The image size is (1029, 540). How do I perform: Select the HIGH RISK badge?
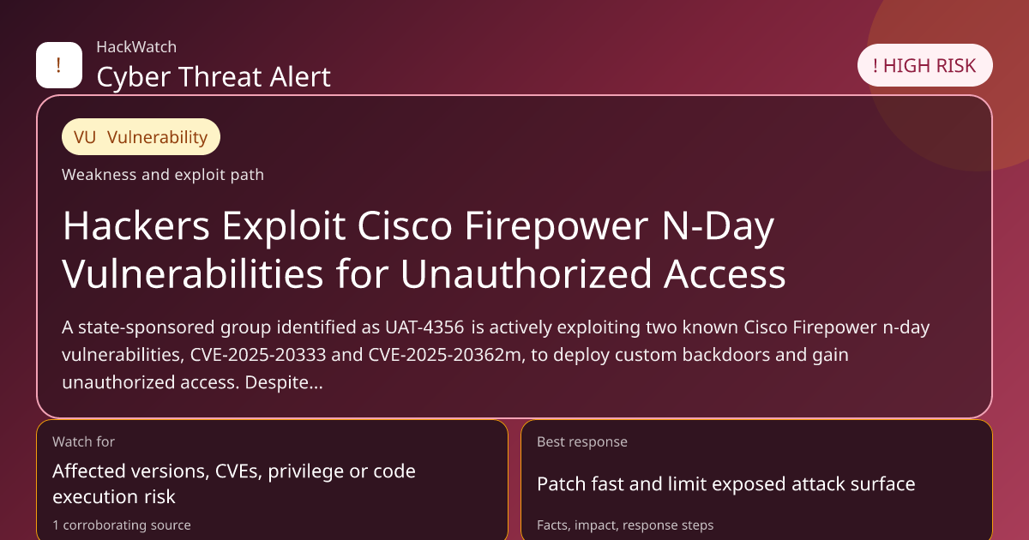click(x=924, y=66)
